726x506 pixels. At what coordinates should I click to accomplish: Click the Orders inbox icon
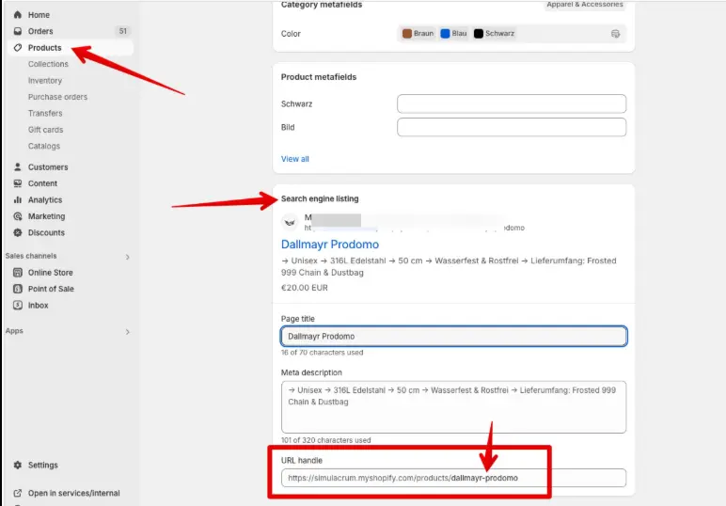[18, 31]
